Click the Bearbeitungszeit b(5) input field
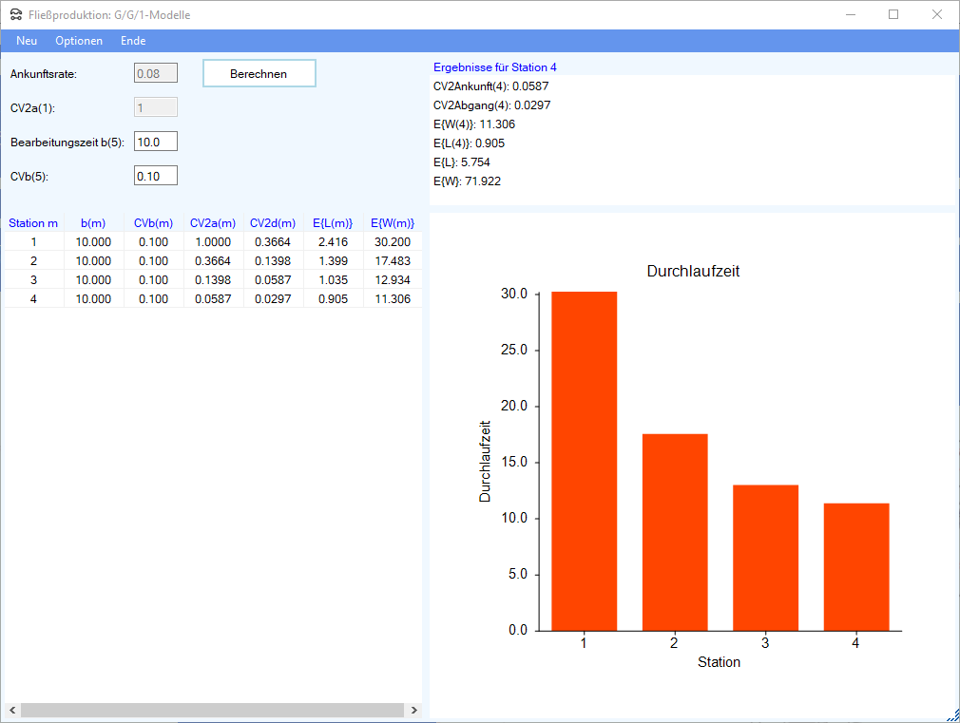The height and width of the screenshot is (723, 960). [x=156, y=142]
